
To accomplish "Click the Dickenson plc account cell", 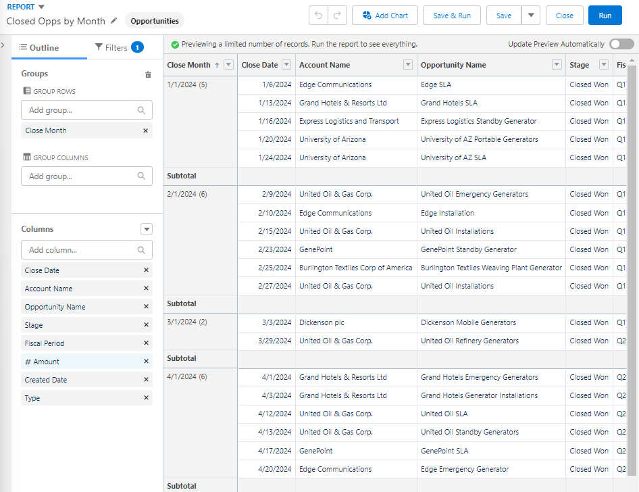I will click(x=356, y=322).
